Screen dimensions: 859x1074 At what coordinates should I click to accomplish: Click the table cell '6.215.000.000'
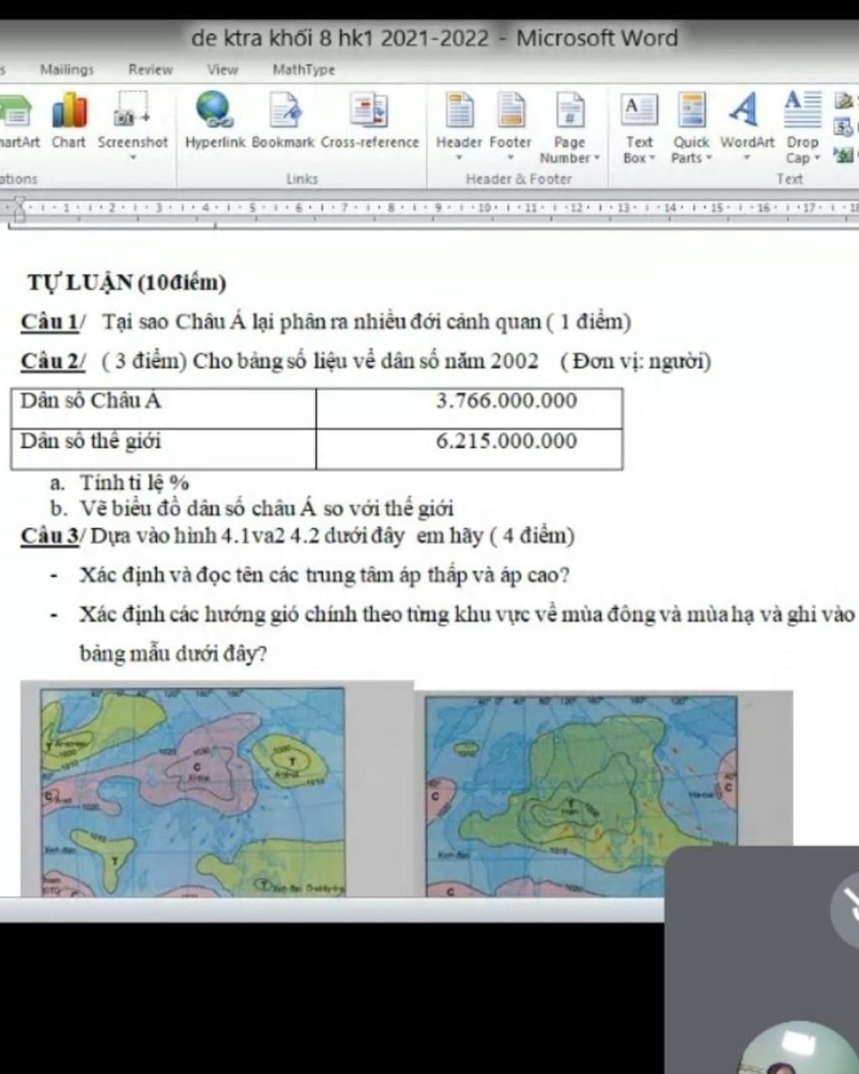coord(506,441)
